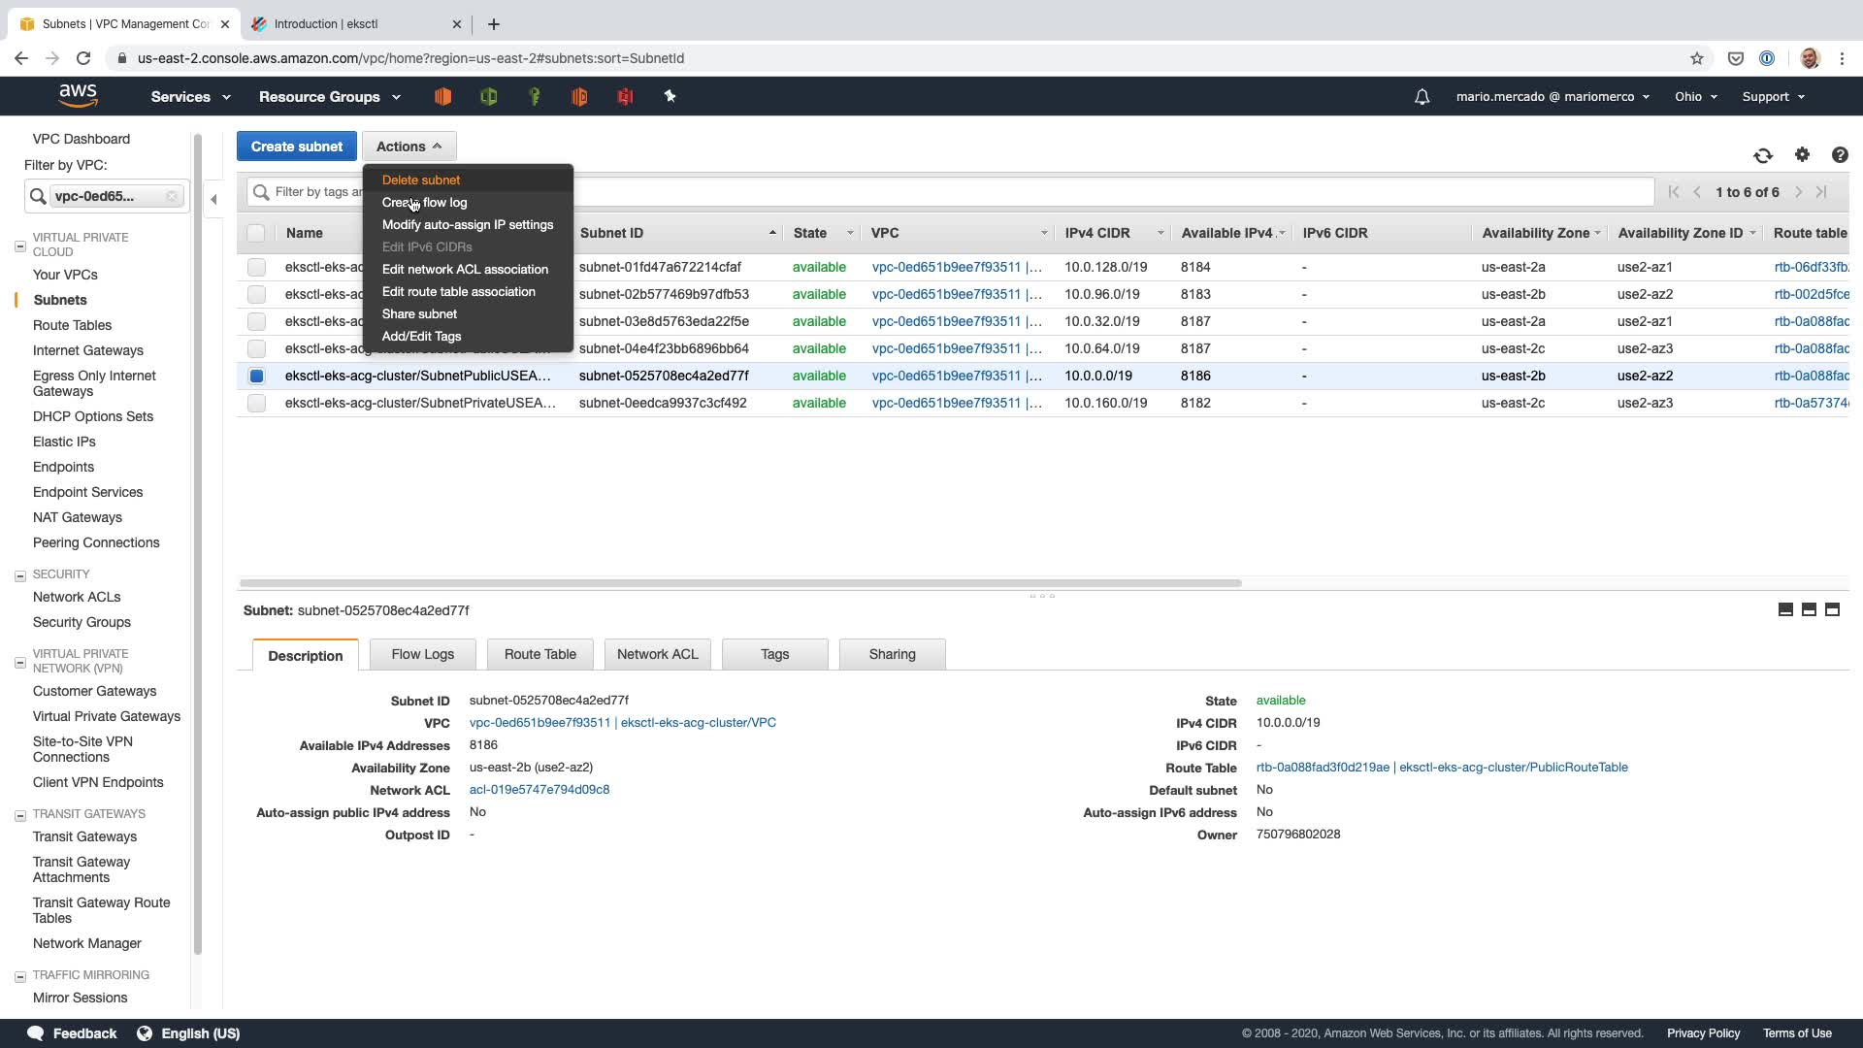Open the acl-019e5747e794d09c8 link
Screen dimensions: 1863x1048
point(539,790)
